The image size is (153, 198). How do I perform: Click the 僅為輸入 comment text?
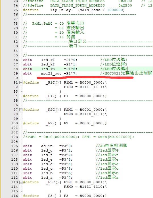pos(75,33)
